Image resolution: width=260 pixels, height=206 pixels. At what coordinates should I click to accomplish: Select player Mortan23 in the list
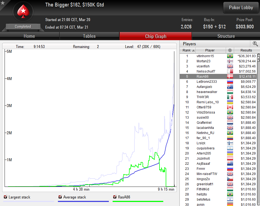click(203, 61)
